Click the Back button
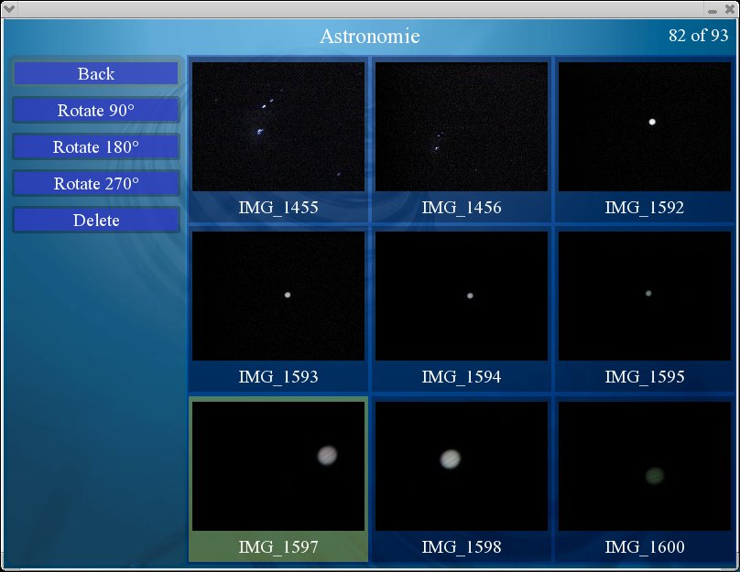 point(96,73)
